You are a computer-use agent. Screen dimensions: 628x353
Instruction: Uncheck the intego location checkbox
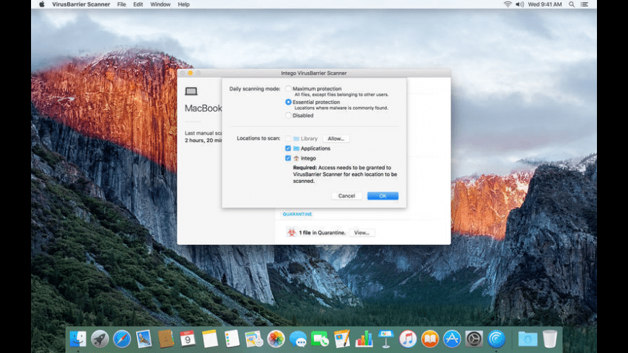(x=288, y=158)
